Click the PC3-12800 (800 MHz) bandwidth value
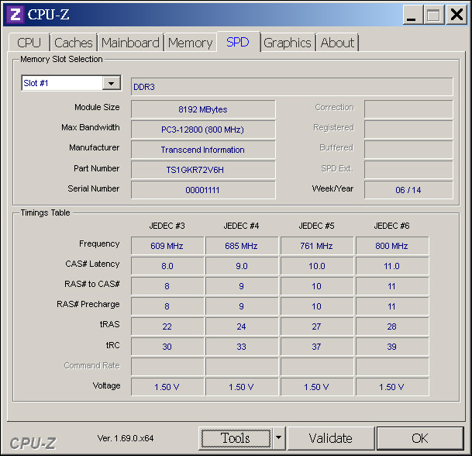Screen dimensions: 472x456 pos(203,130)
